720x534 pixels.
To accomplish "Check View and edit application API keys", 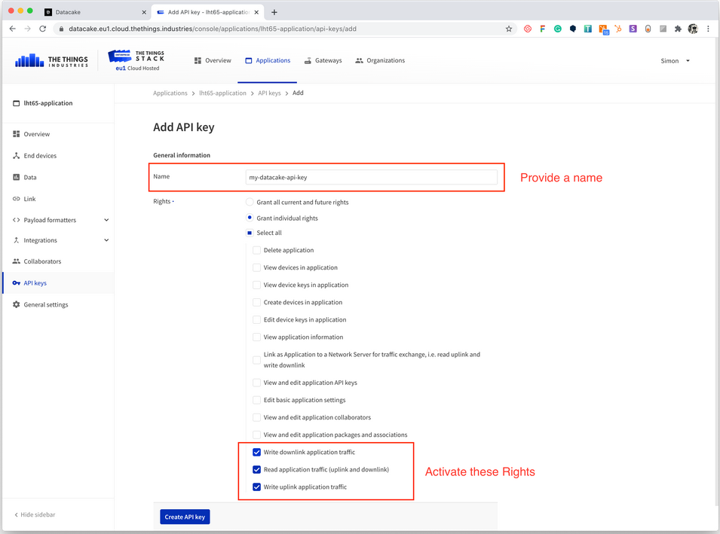I will (256, 383).
